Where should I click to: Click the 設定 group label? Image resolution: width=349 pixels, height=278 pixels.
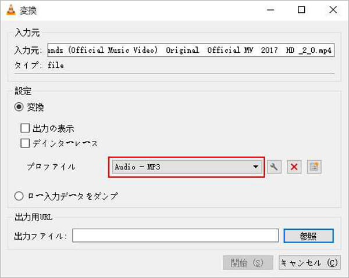(x=23, y=91)
